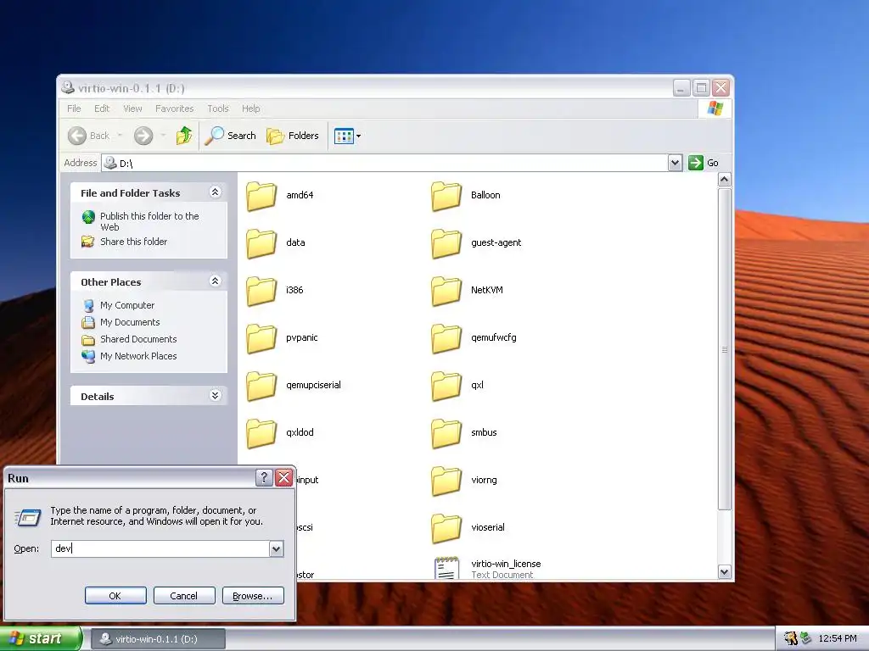Click Cancel in the Run dialog
The height and width of the screenshot is (651, 869).
tap(183, 596)
